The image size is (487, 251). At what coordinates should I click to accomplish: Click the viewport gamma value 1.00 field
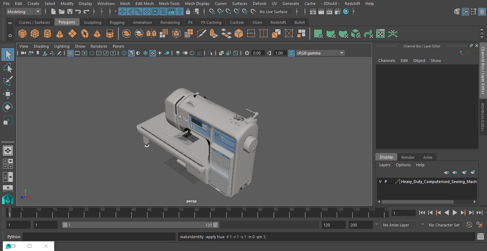tap(279, 53)
